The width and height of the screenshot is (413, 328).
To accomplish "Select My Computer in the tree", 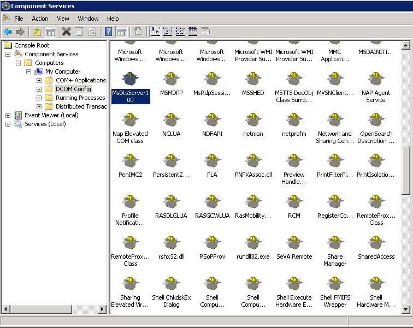I will [63, 71].
